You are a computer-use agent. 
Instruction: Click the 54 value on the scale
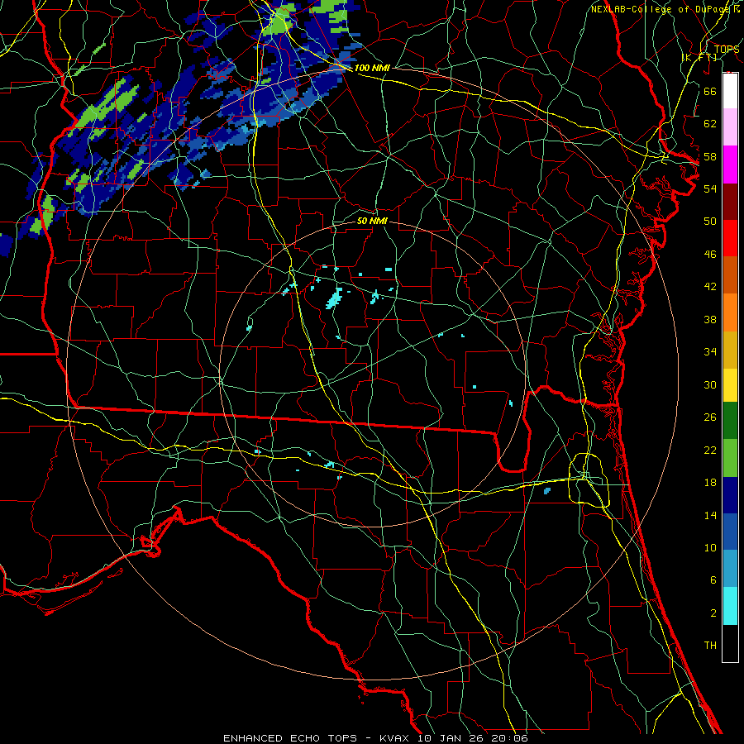710,188
